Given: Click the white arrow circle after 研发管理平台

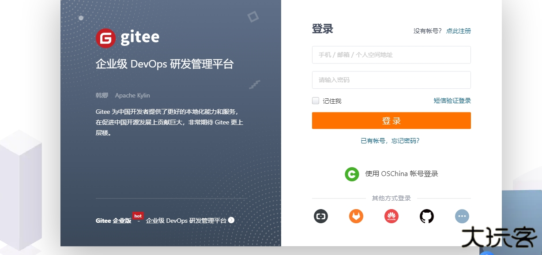Looking at the screenshot, I should (231, 220).
